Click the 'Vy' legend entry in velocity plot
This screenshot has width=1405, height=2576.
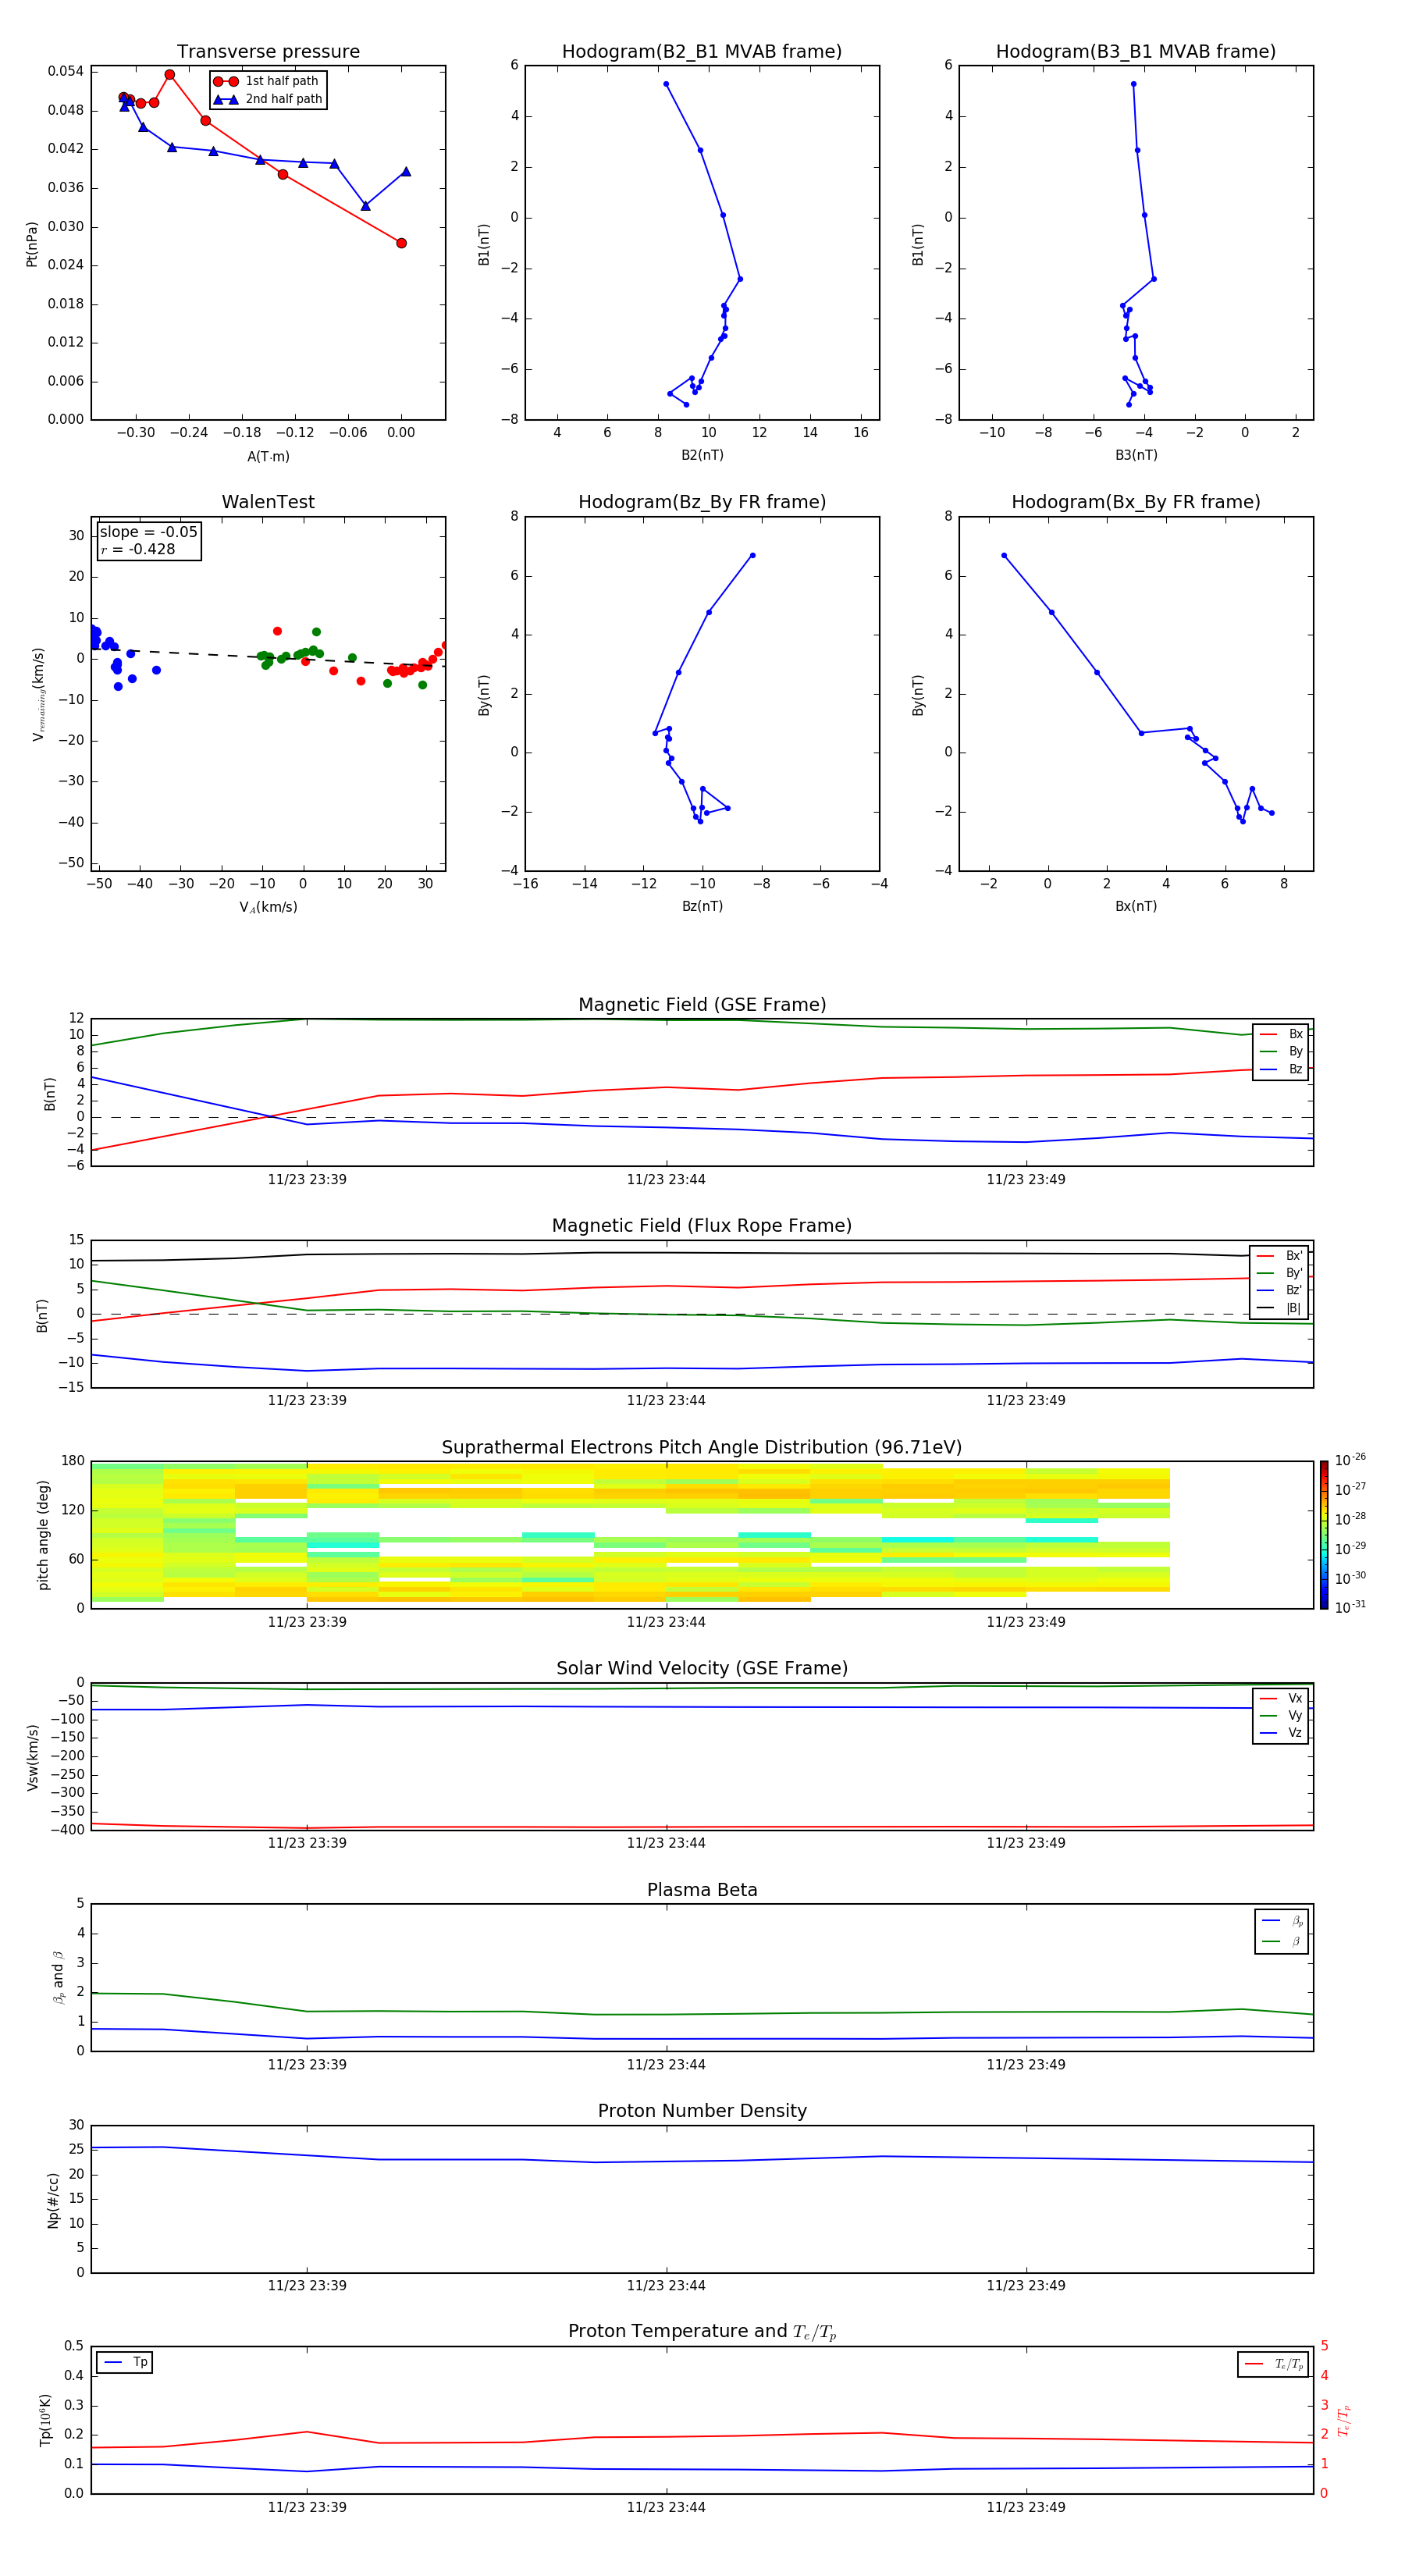click(x=1281, y=1716)
